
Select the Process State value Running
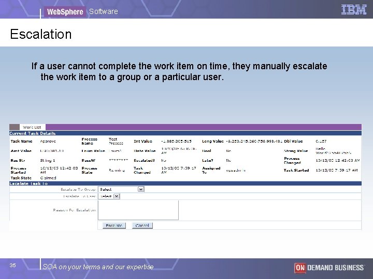pos(117,170)
